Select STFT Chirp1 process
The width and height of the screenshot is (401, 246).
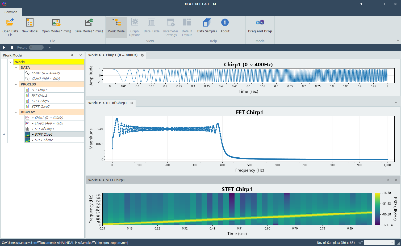point(54,101)
